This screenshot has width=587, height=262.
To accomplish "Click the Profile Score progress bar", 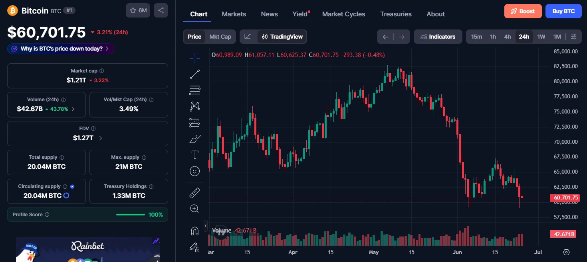I will pyautogui.click(x=131, y=215).
